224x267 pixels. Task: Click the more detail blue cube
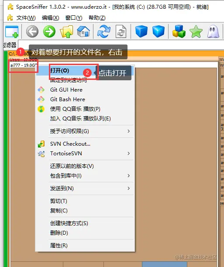pyautogui.click(x=159, y=31)
